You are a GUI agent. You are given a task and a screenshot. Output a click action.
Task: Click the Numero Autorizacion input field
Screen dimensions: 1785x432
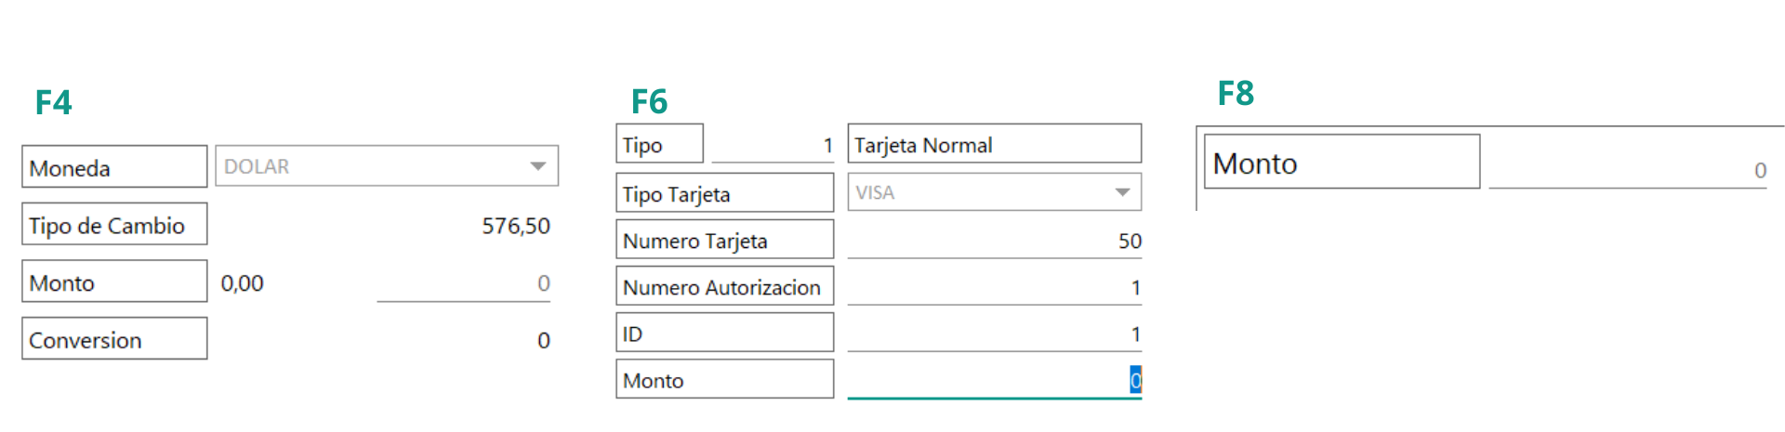[993, 288]
